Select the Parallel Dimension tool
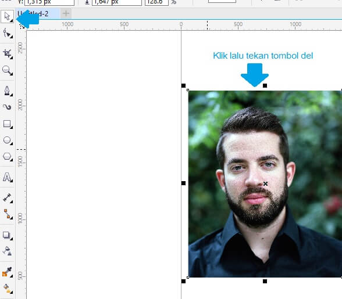The width and height of the screenshot is (342, 299). point(8,197)
